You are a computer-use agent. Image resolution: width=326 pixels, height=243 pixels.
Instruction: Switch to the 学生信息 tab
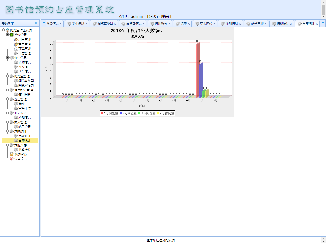[x=77, y=24]
